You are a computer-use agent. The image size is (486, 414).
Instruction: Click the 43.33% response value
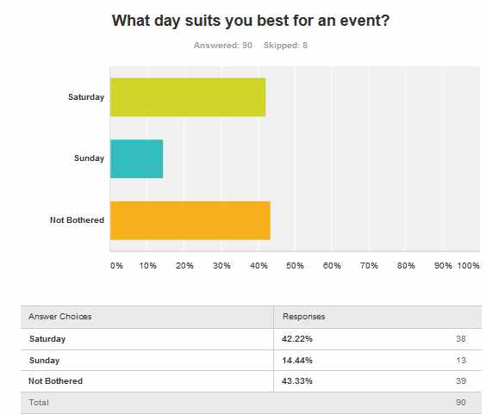(x=297, y=381)
